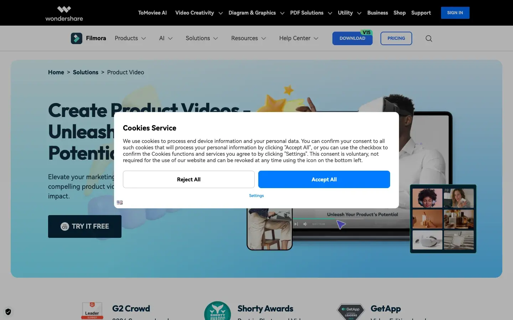513x320 pixels.
Task: Change language via the flag icon in cookie dialog
Action: (120, 202)
